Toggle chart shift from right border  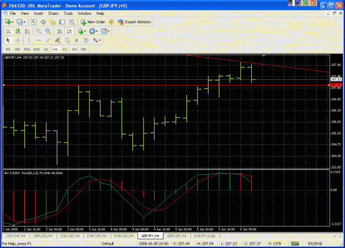click(70, 31)
